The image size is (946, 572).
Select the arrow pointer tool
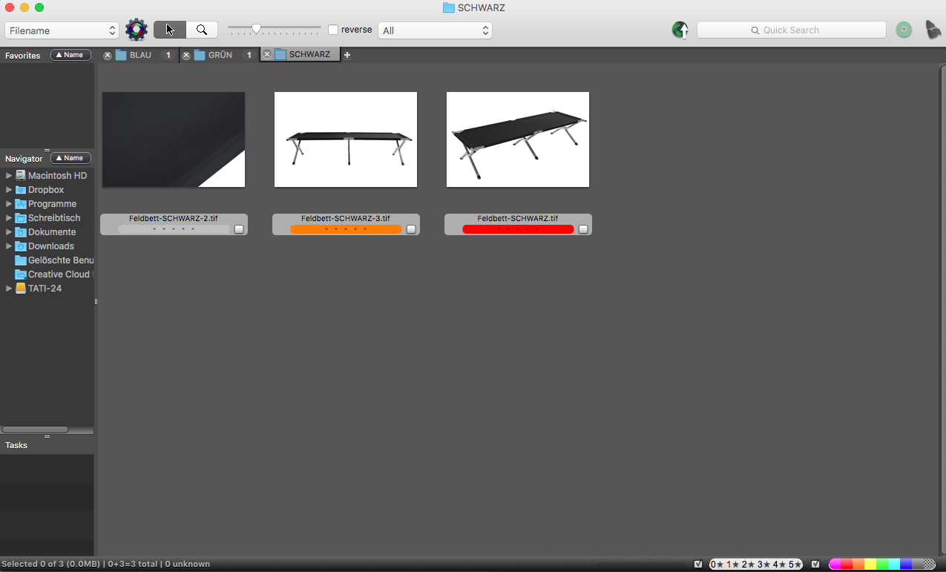point(170,30)
